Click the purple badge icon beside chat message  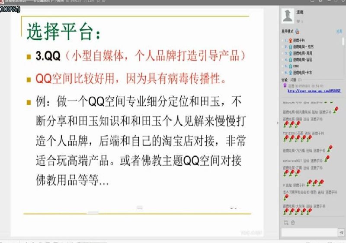click(x=285, y=85)
